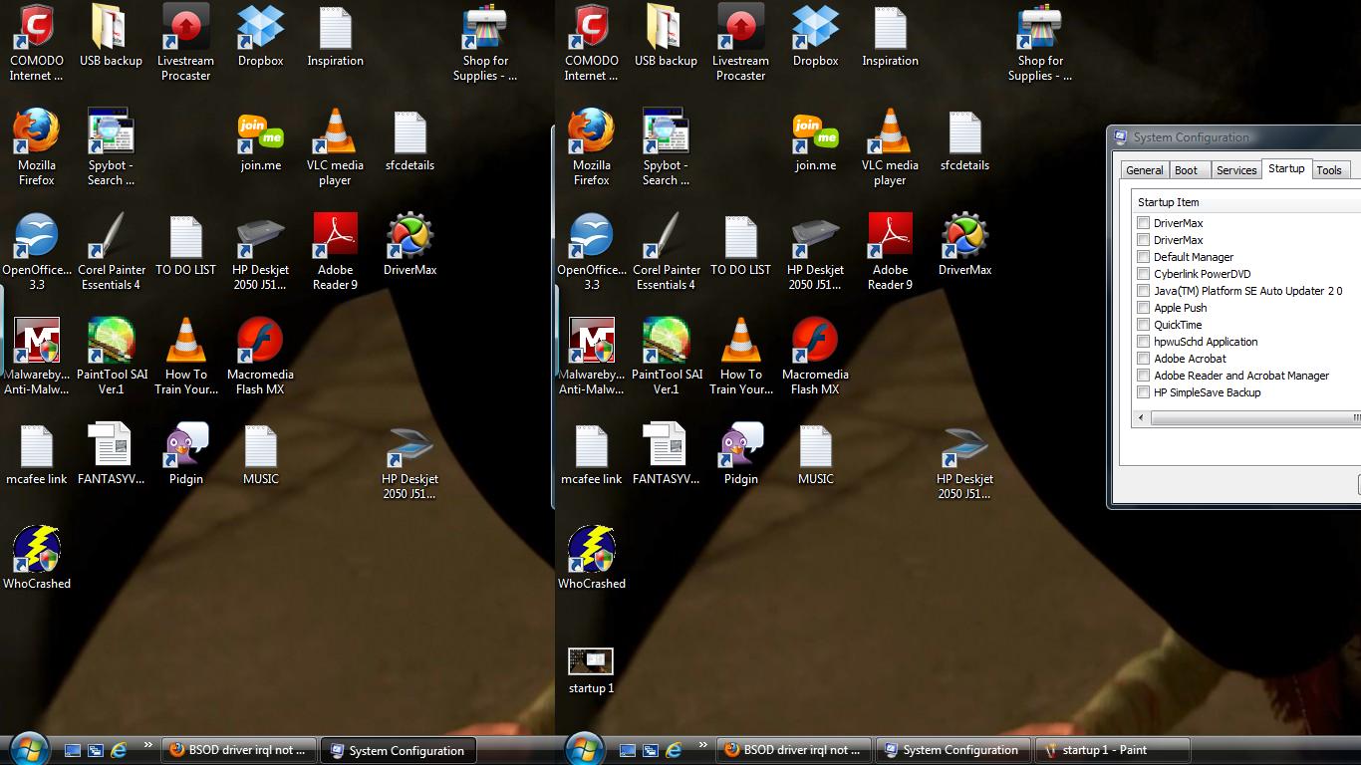Tick the Adobe Acrobat startup checkbox

[x=1144, y=359]
